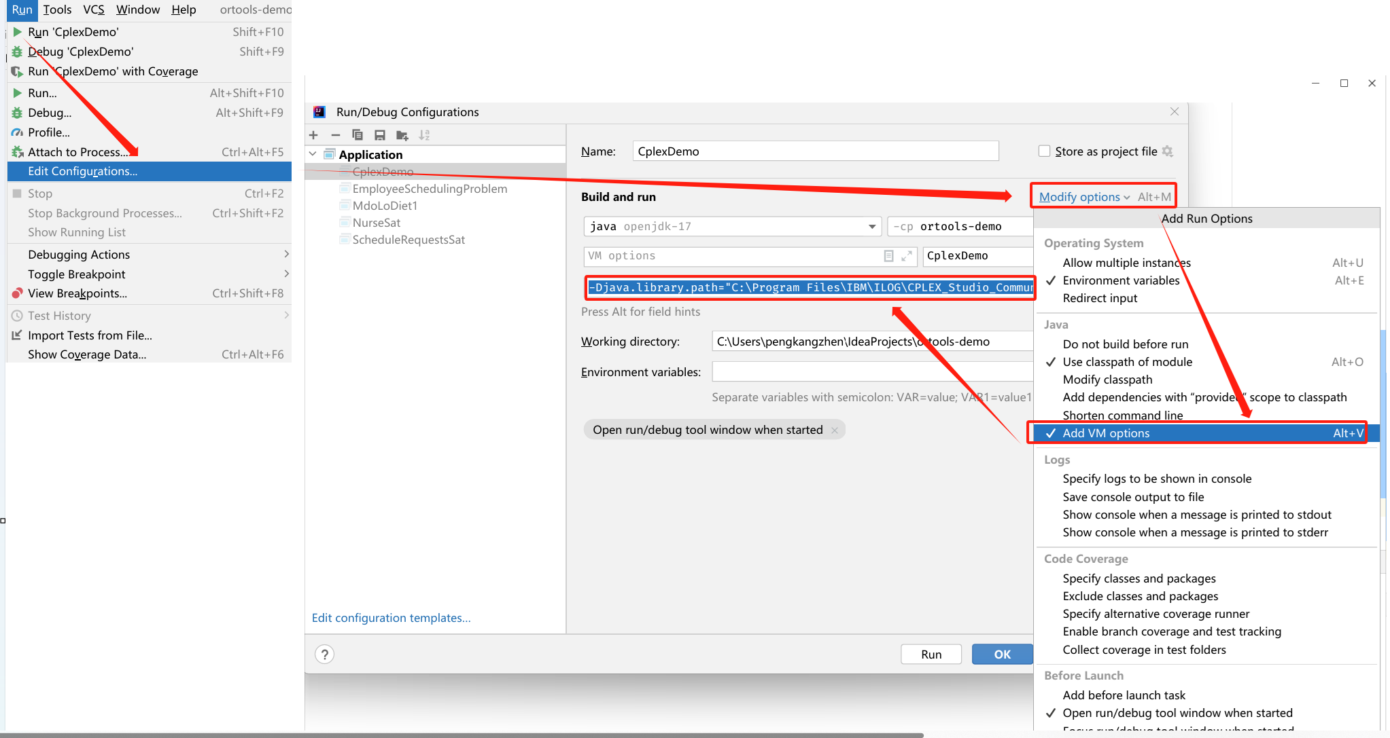Select Edit Configurations in Run menu
The width and height of the screenshot is (1390, 738).
click(x=82, y=171)
